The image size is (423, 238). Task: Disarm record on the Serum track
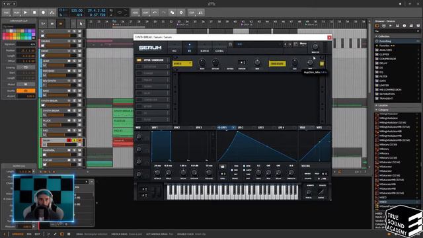pos(69,140)
